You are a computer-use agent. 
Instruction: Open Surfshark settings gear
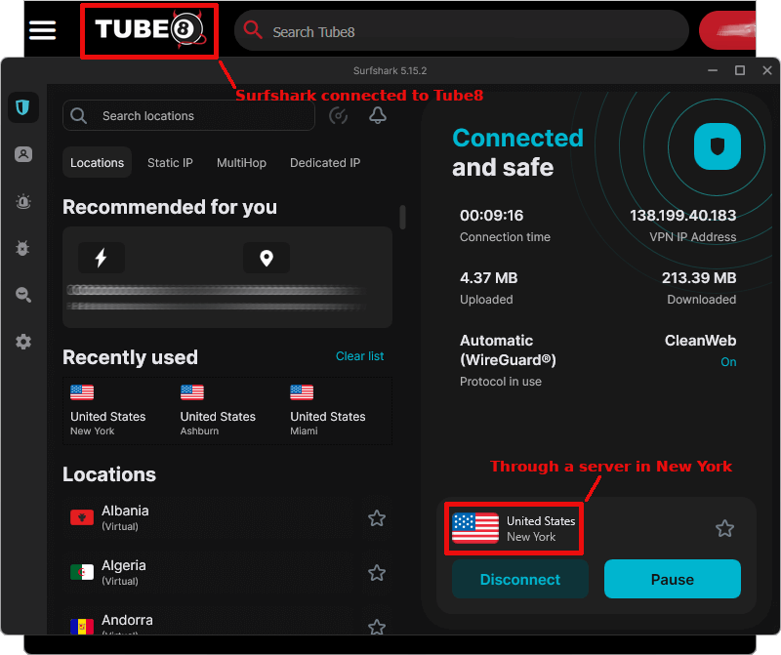pos(22,342)
